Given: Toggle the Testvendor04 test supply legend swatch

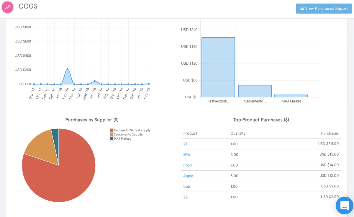Looking at the screenshot, I should [x=112, y=130].
